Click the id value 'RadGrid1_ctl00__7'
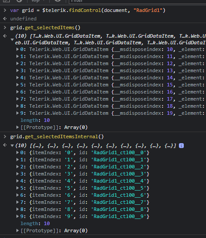The height and width of the screenshot is (238, 206). point(119,202)
